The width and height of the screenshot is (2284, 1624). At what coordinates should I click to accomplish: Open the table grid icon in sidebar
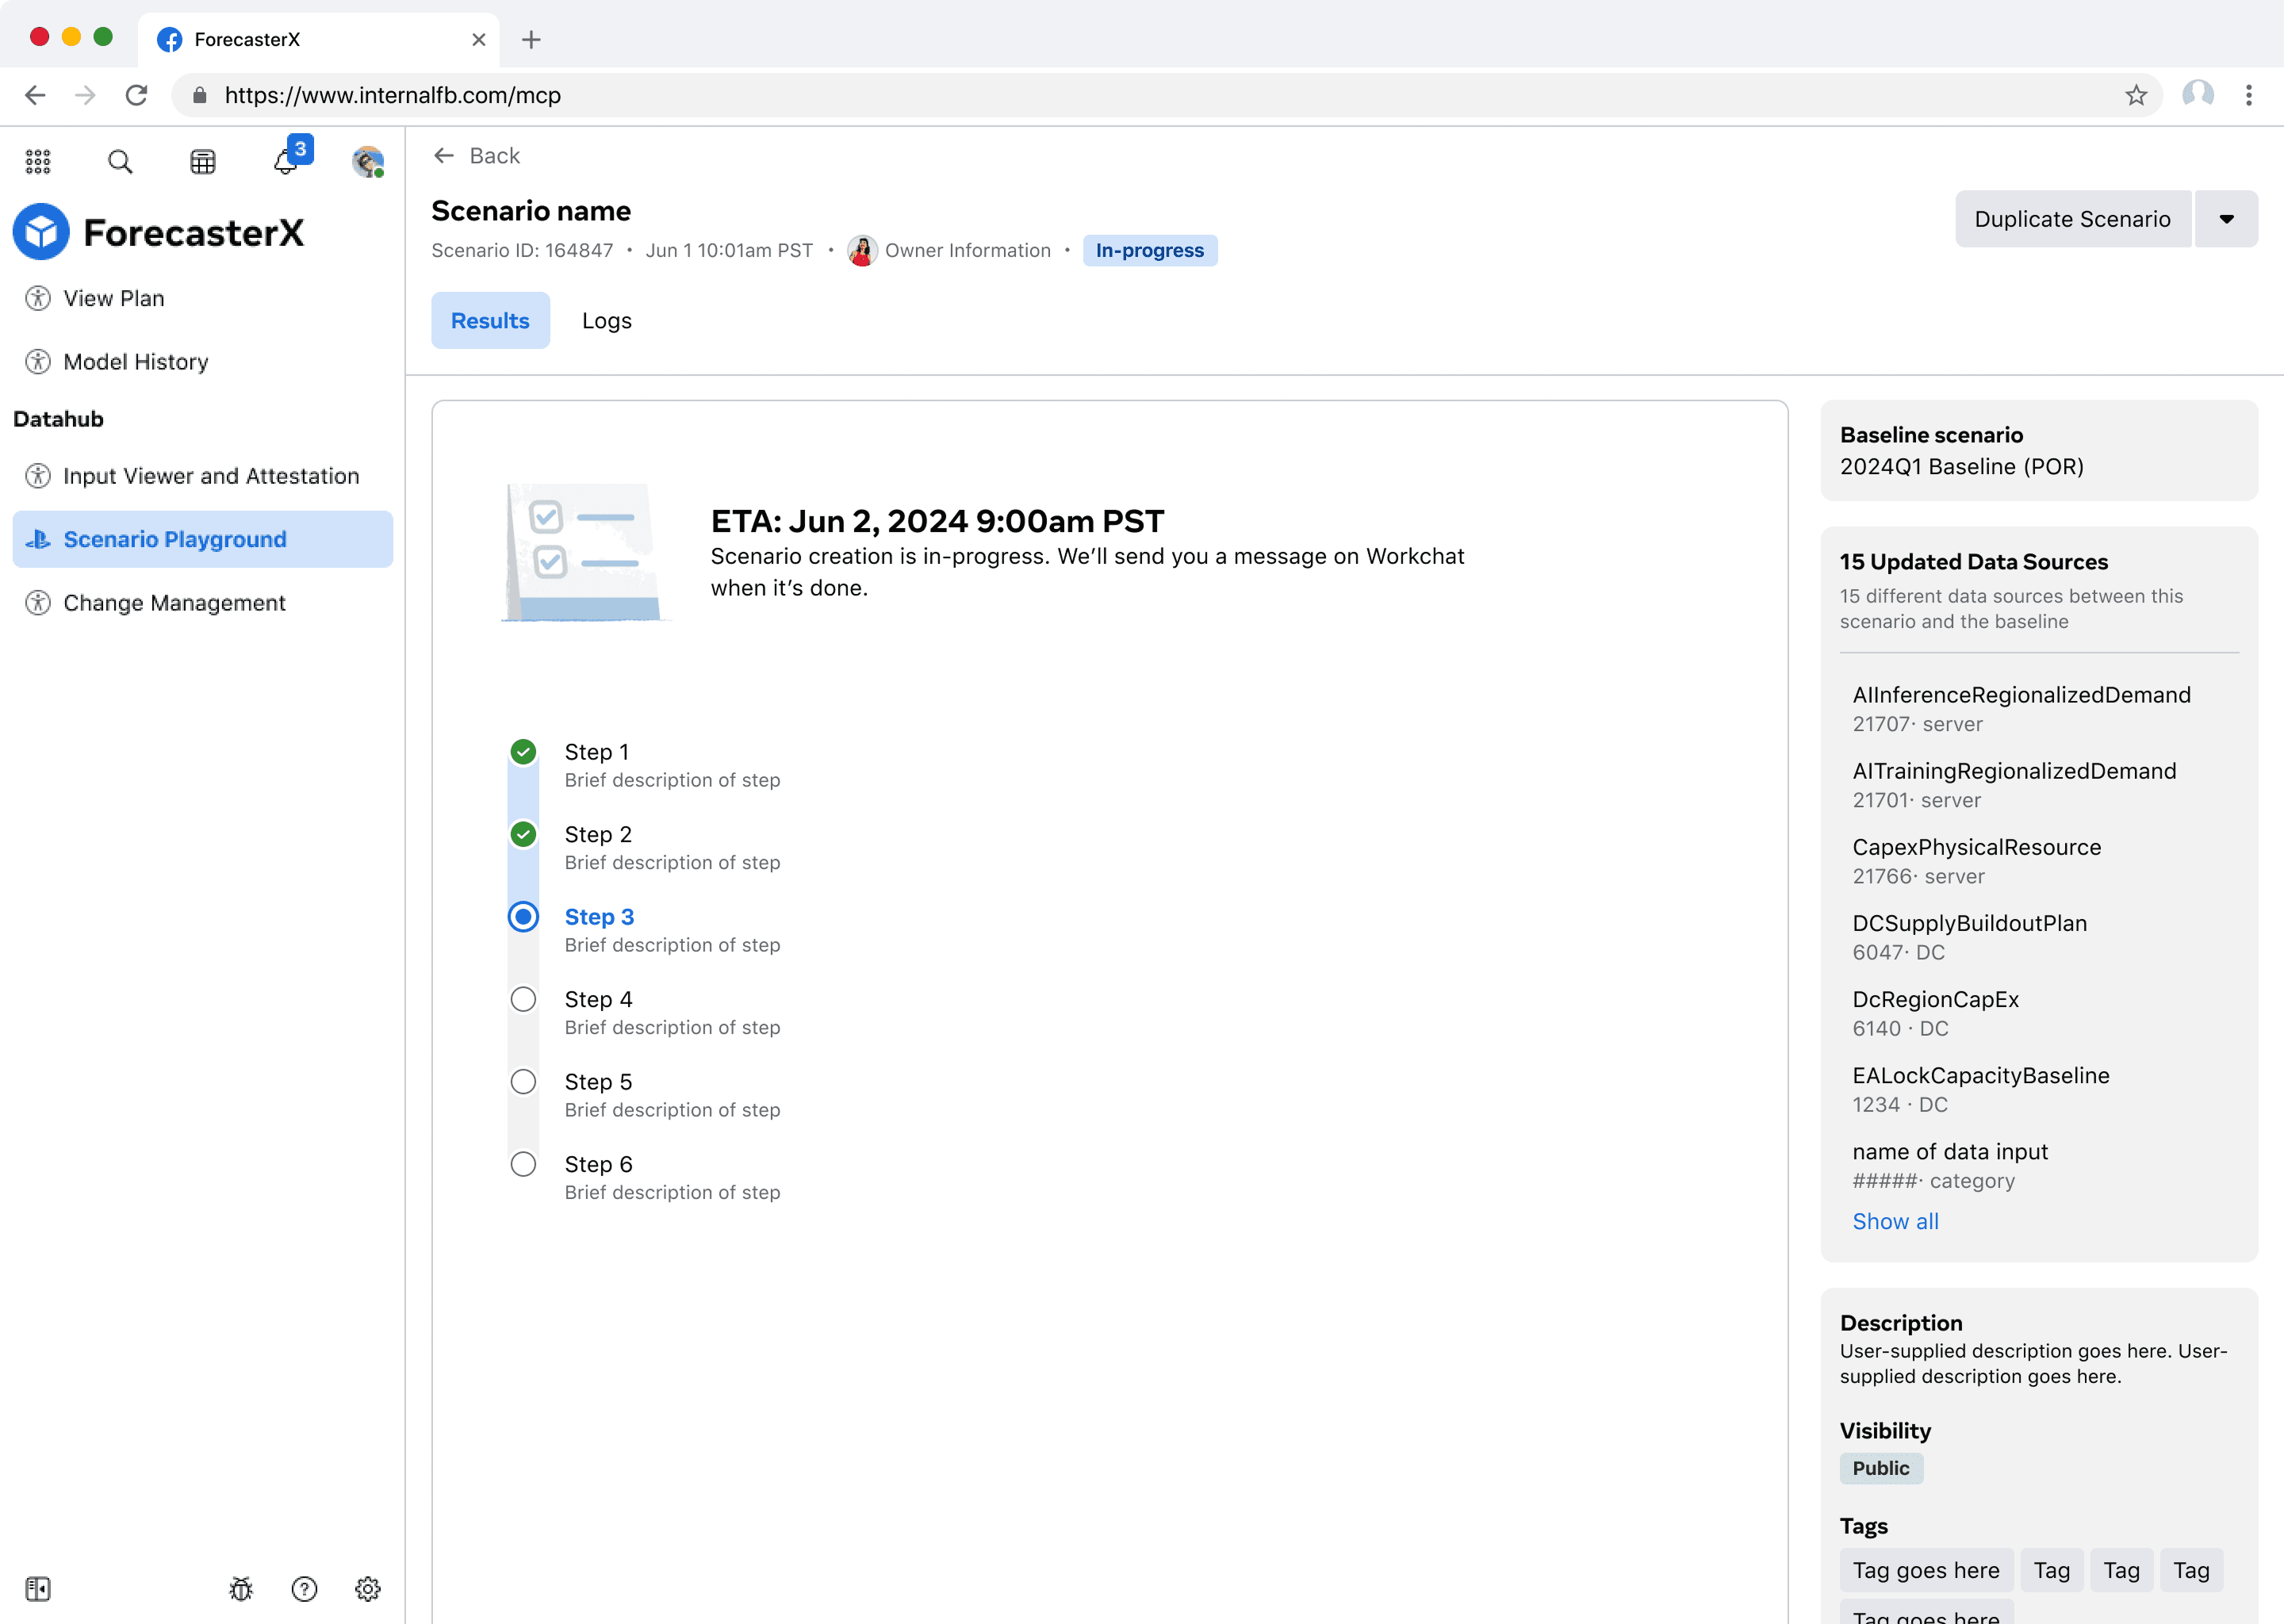[203, 161]
